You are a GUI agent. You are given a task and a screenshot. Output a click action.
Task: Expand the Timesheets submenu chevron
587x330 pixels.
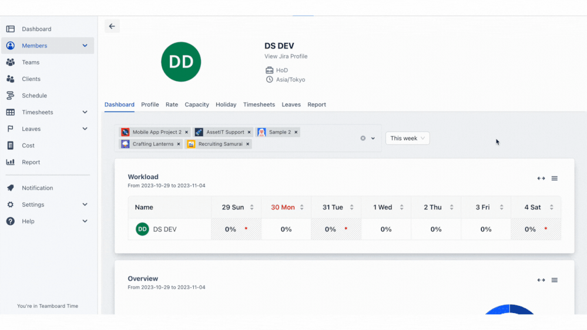85,112
